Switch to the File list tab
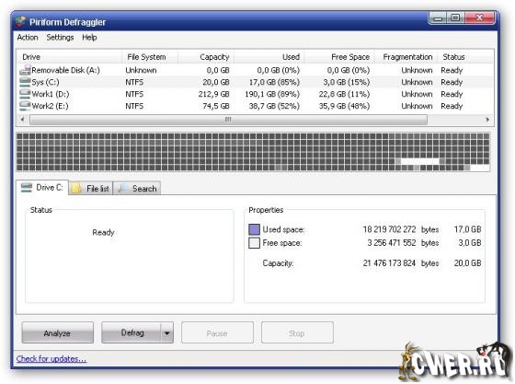This screenshot has width=515, height=384. point(91,189)
